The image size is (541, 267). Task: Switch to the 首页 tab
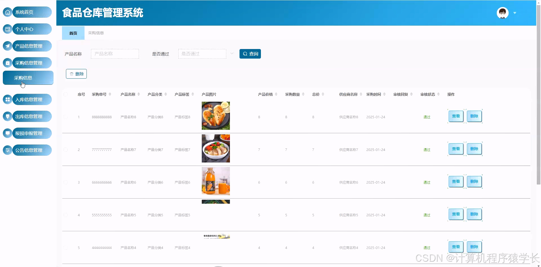(73, 33)
